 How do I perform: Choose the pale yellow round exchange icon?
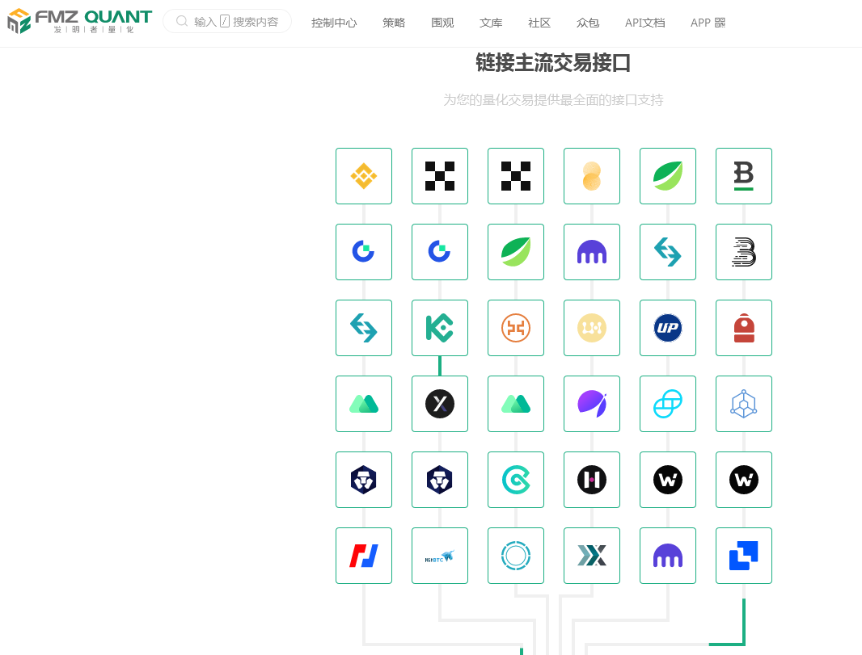592,328
